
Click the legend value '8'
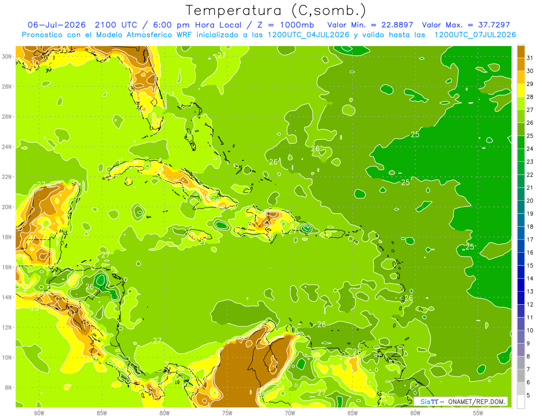click(x=528, y=356)
